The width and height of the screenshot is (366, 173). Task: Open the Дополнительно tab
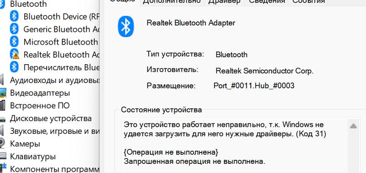[172, 2]
